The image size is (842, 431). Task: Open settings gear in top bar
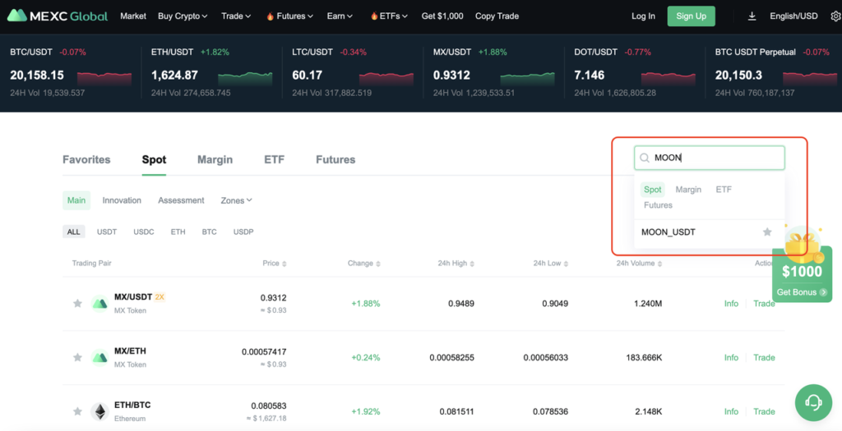tap(835, 16)
